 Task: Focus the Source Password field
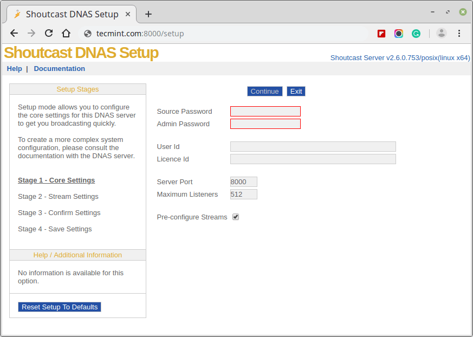(265, 112)
